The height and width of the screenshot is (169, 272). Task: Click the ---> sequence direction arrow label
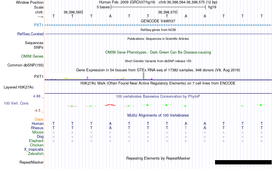[x=40, y=17]
